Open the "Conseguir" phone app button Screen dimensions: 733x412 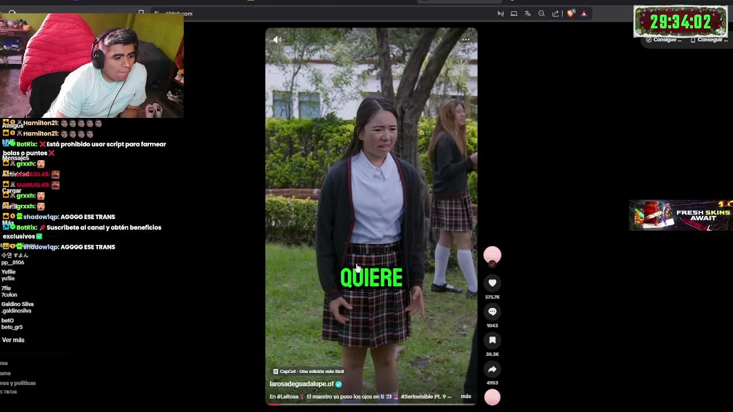pyautogui.click(x=708, y=40)
